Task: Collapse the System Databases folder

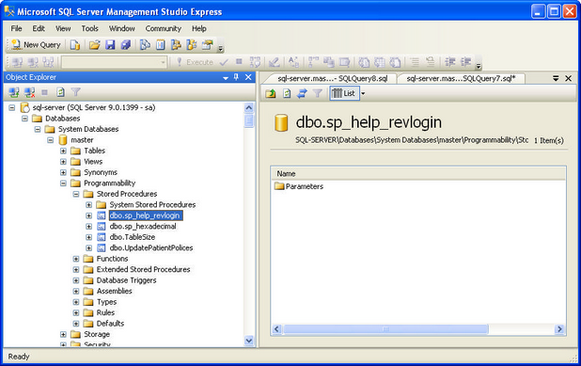Action: pos(38,129)
